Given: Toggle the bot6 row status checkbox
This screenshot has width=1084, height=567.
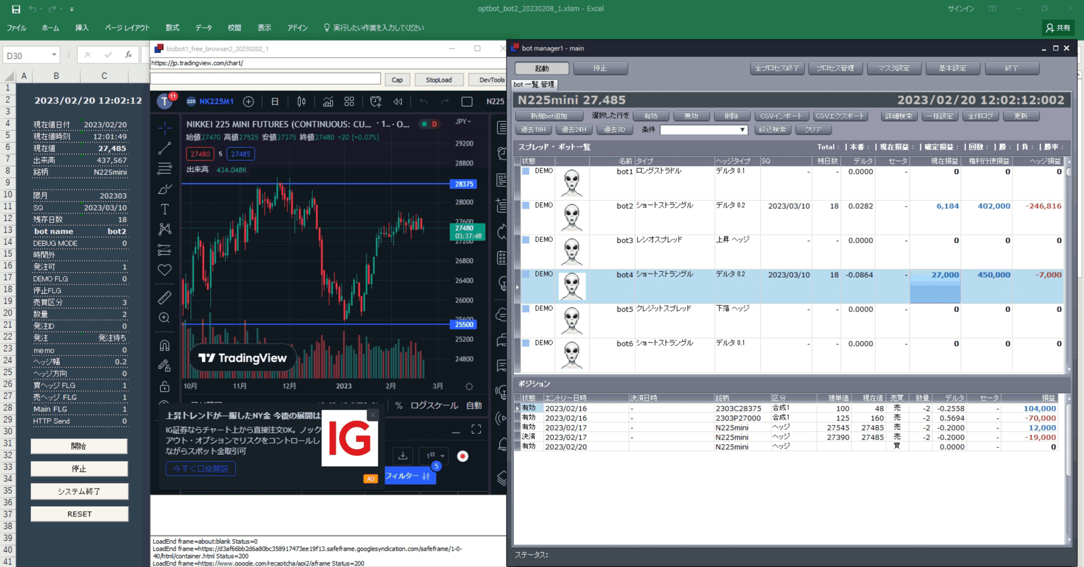Looking at the screenshot, I should pyautogui.click(x=526, y=343).
